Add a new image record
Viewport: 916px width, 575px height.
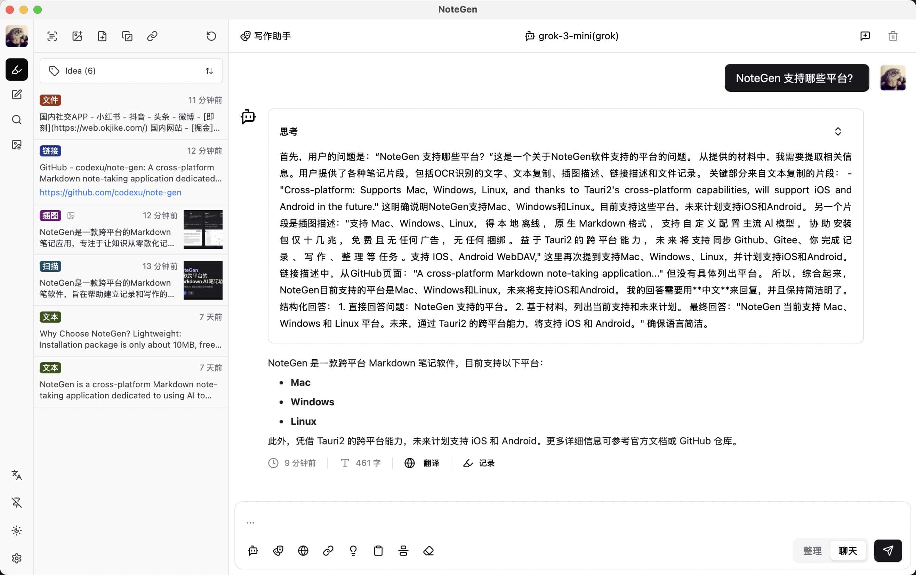pyautogui.click(x=77, y=36)
